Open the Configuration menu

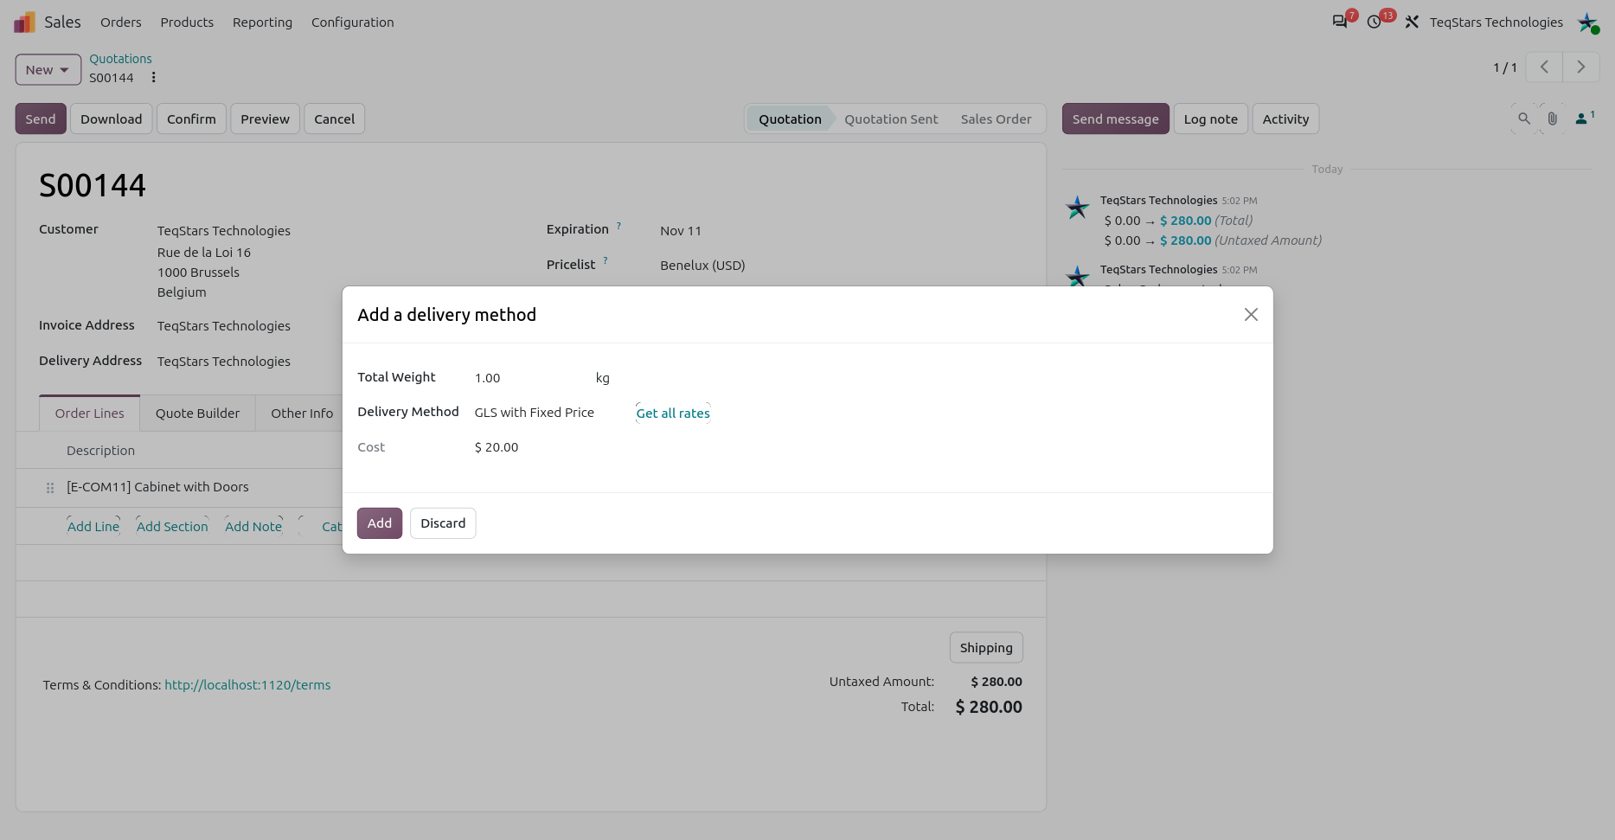pos(352,22)
